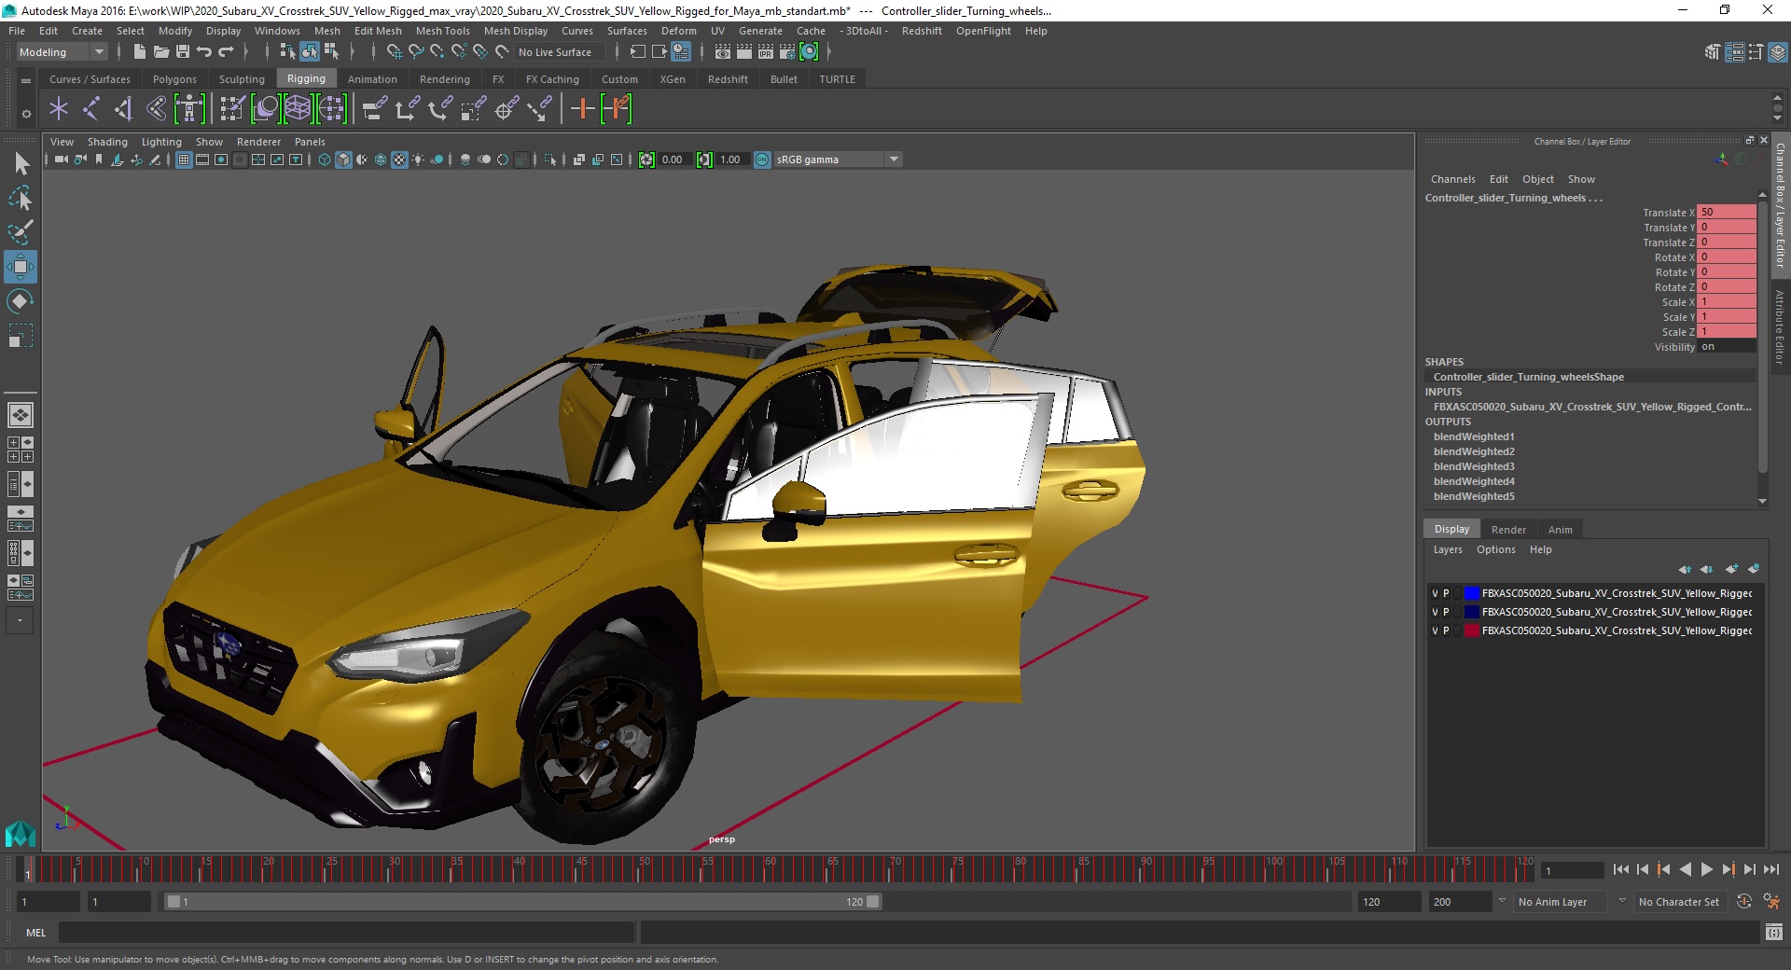Toggle the film gate viewport icon
The image size is (1791, 970).
[x=202, y=159]
